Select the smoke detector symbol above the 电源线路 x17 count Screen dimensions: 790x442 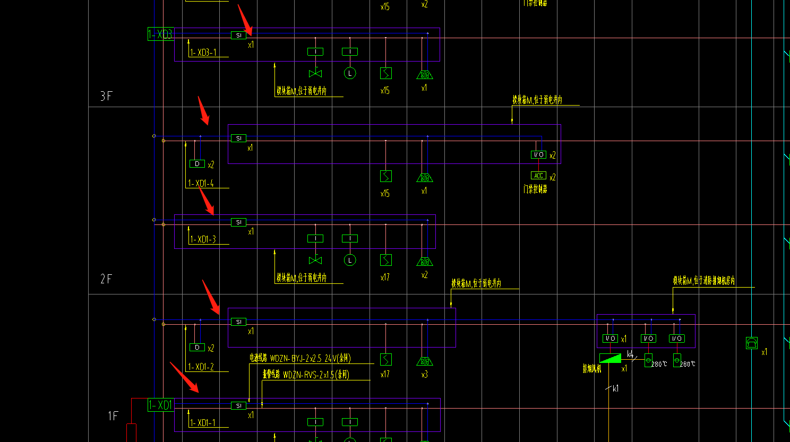coord(386,359)
